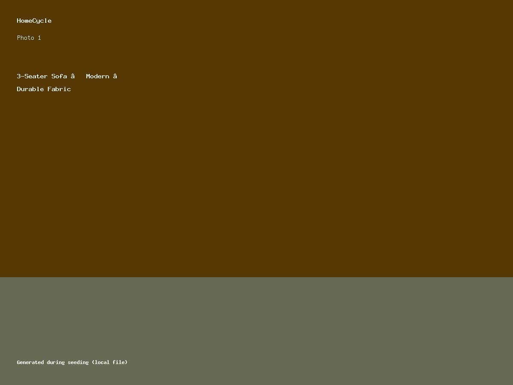Image resolution: width=513 pixels, height=385 pixels.
Task: Select the Photo 1 label
Action: (29, 38)
